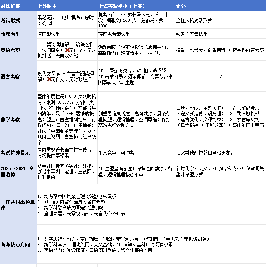Viewport: 266px width, 267px height.
Task: Click the cell 千人竞争，可冲考
Action: (136, 152)
